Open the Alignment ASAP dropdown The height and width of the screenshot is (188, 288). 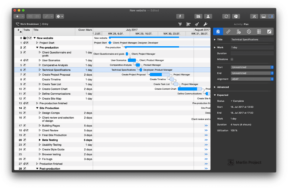click(252, 79)
